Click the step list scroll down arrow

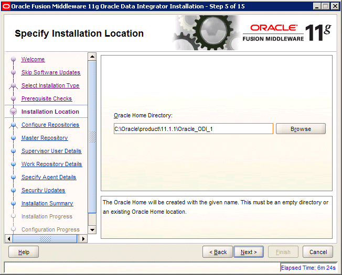[x=92, y=230]
